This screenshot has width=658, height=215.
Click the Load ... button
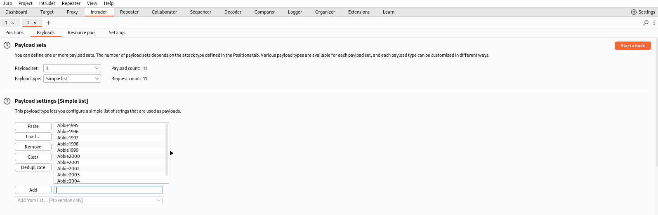(33, 136)
